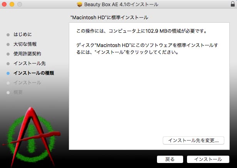This screenshot has width=237, height=168.
Task: Click the heading "Macintosh HD"に標準インストール
Action: coord(109,17)
